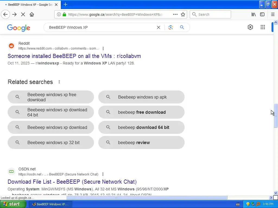The width and height of the screenshot is (278, 208).
Task: Search Beebeep windows xp download 64 bit
Action: pyautogui.click(x=51, y=112)
